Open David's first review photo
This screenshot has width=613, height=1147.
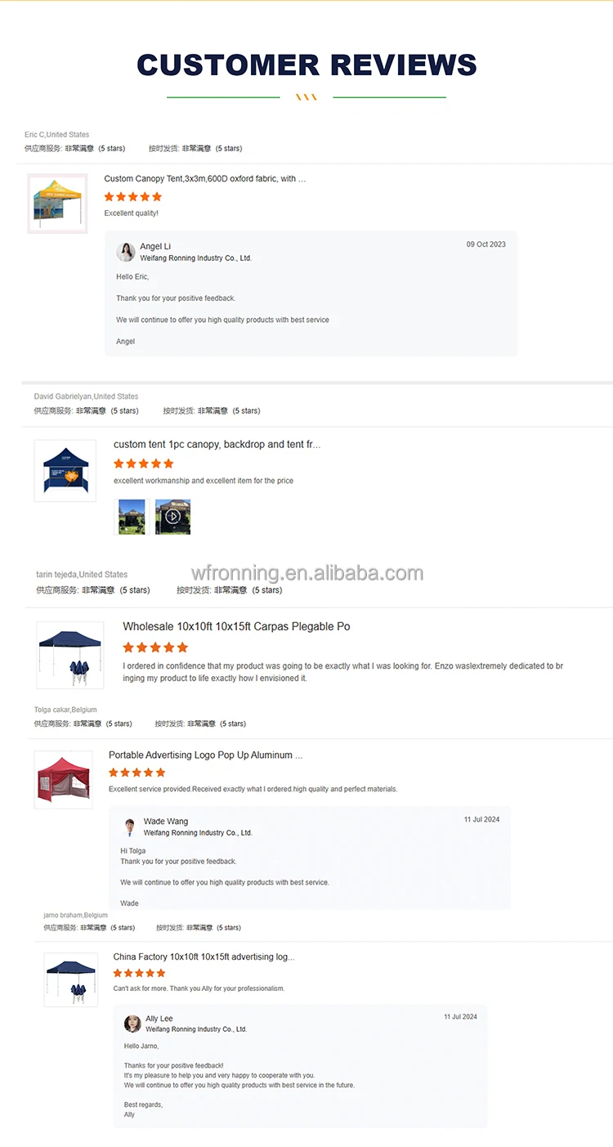point(132,517)
